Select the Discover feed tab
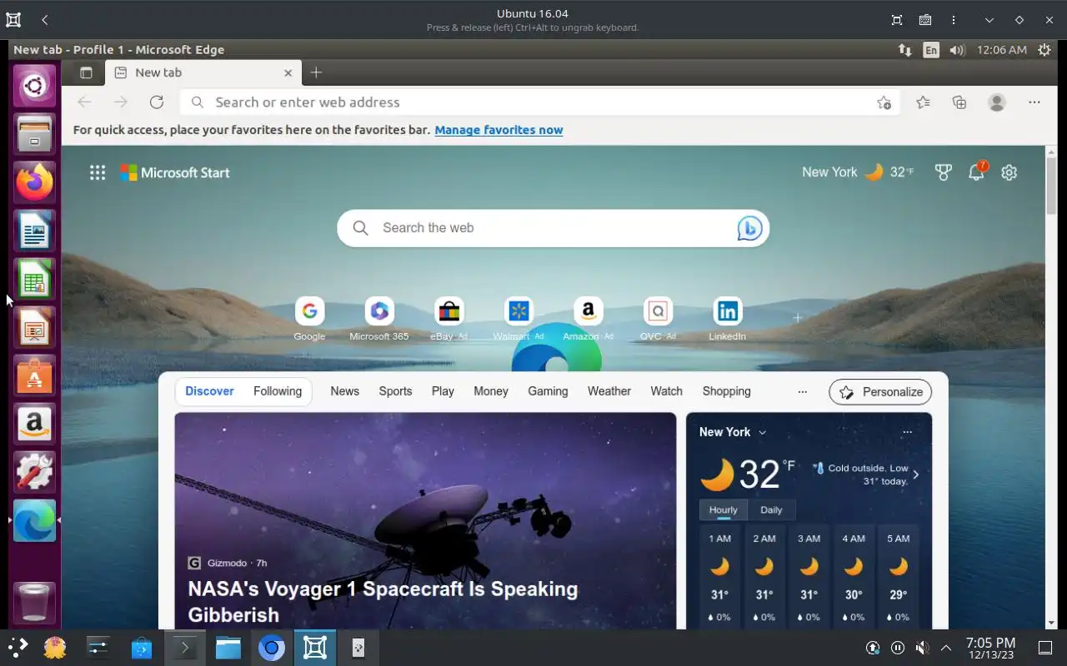Viewport: 1067px width, 666px height. point(209,391)
